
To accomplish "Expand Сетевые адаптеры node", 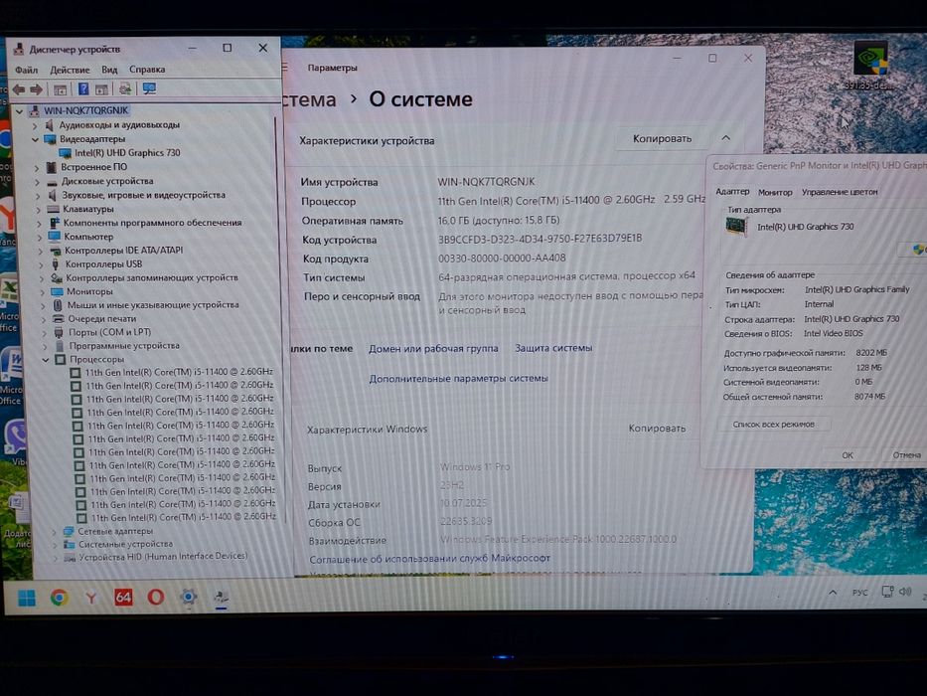I will coord(54,532).
